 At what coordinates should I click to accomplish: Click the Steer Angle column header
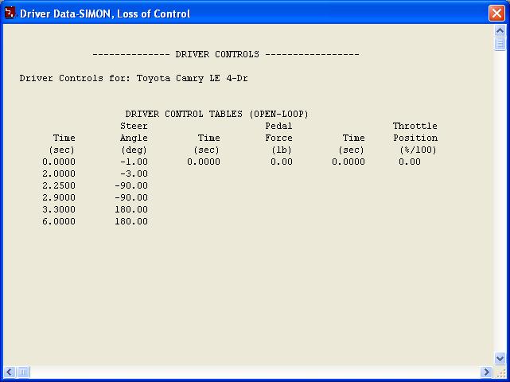coord(134,131)
